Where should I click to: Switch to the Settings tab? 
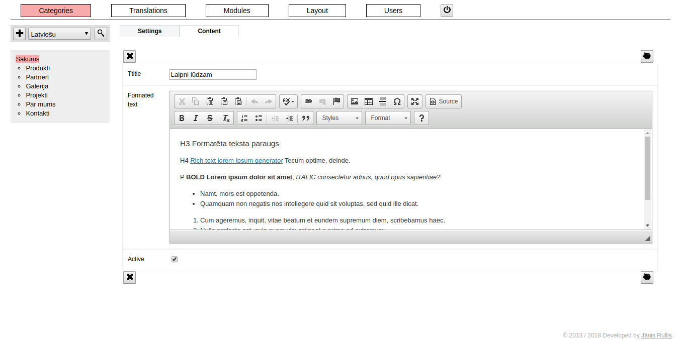tap(150, 31)
